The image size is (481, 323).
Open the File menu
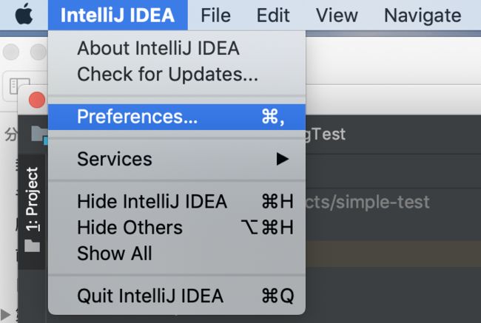(215, 15)
